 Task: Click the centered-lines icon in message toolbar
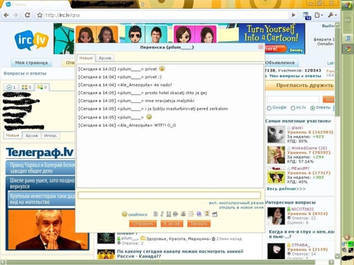click(x=183, y=214)
